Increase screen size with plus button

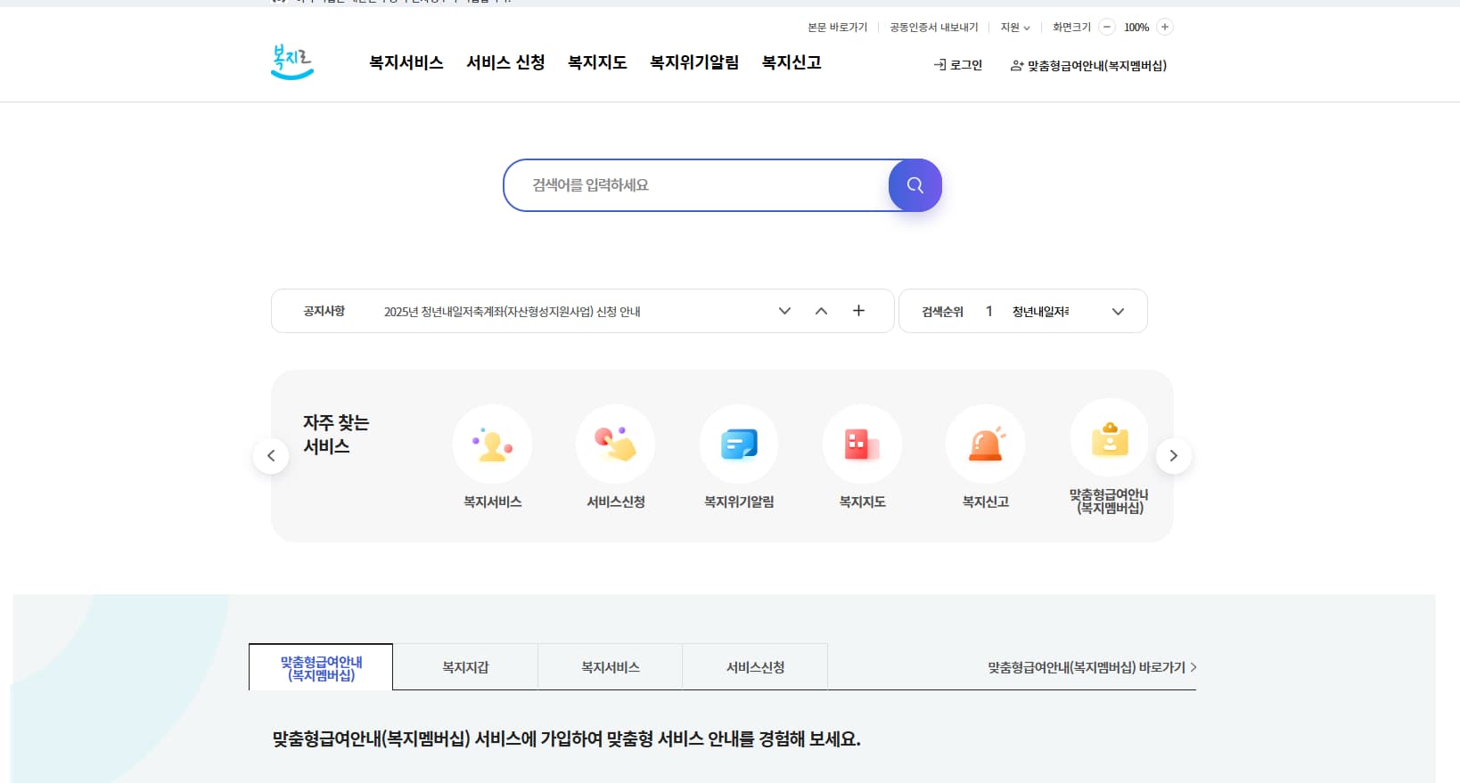pyautogui.click(x=1165, y=27)
